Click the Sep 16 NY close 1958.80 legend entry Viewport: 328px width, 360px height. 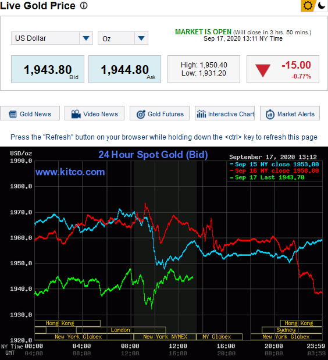(x=274, y=170)
